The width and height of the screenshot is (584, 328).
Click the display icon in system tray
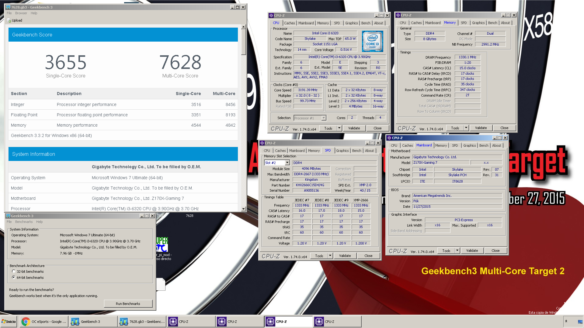[580, 322]
